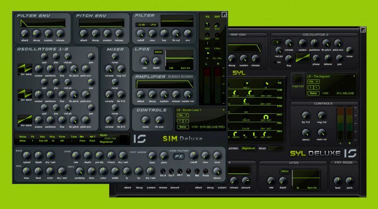This screenshot has width=378, height=209.
Task: Click the SYL CHR delay ring knob
Action: [x=235, y=93]
